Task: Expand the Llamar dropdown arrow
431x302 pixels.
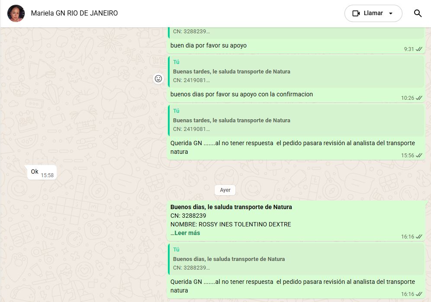Action: pyautogui.click(x=391, y=13)
